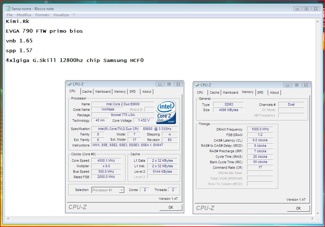This screenshot has width=325, height=227.
Task: Click the memory Size value '4096 MBytes'
Action: [228, 110]
